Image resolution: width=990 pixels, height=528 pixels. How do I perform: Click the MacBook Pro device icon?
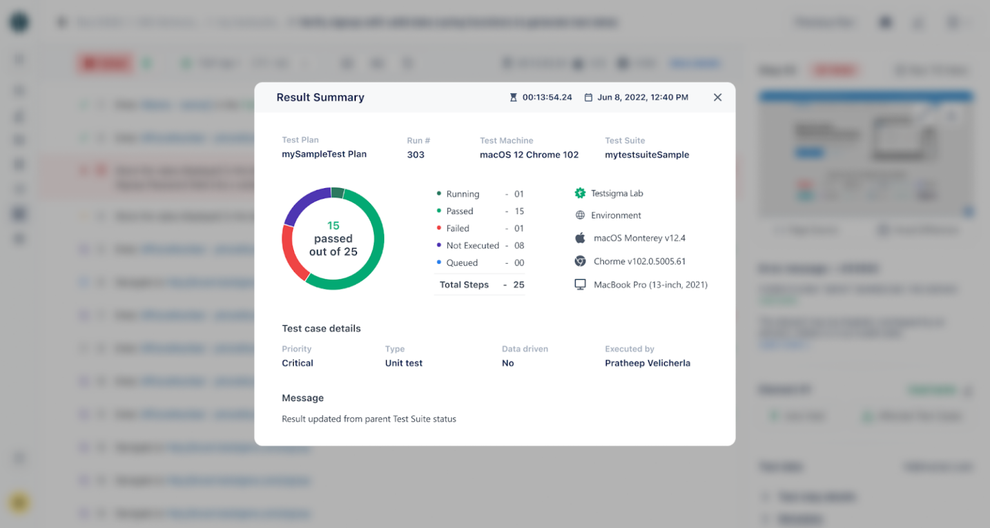pyautogui.click(x=579, y=284)
